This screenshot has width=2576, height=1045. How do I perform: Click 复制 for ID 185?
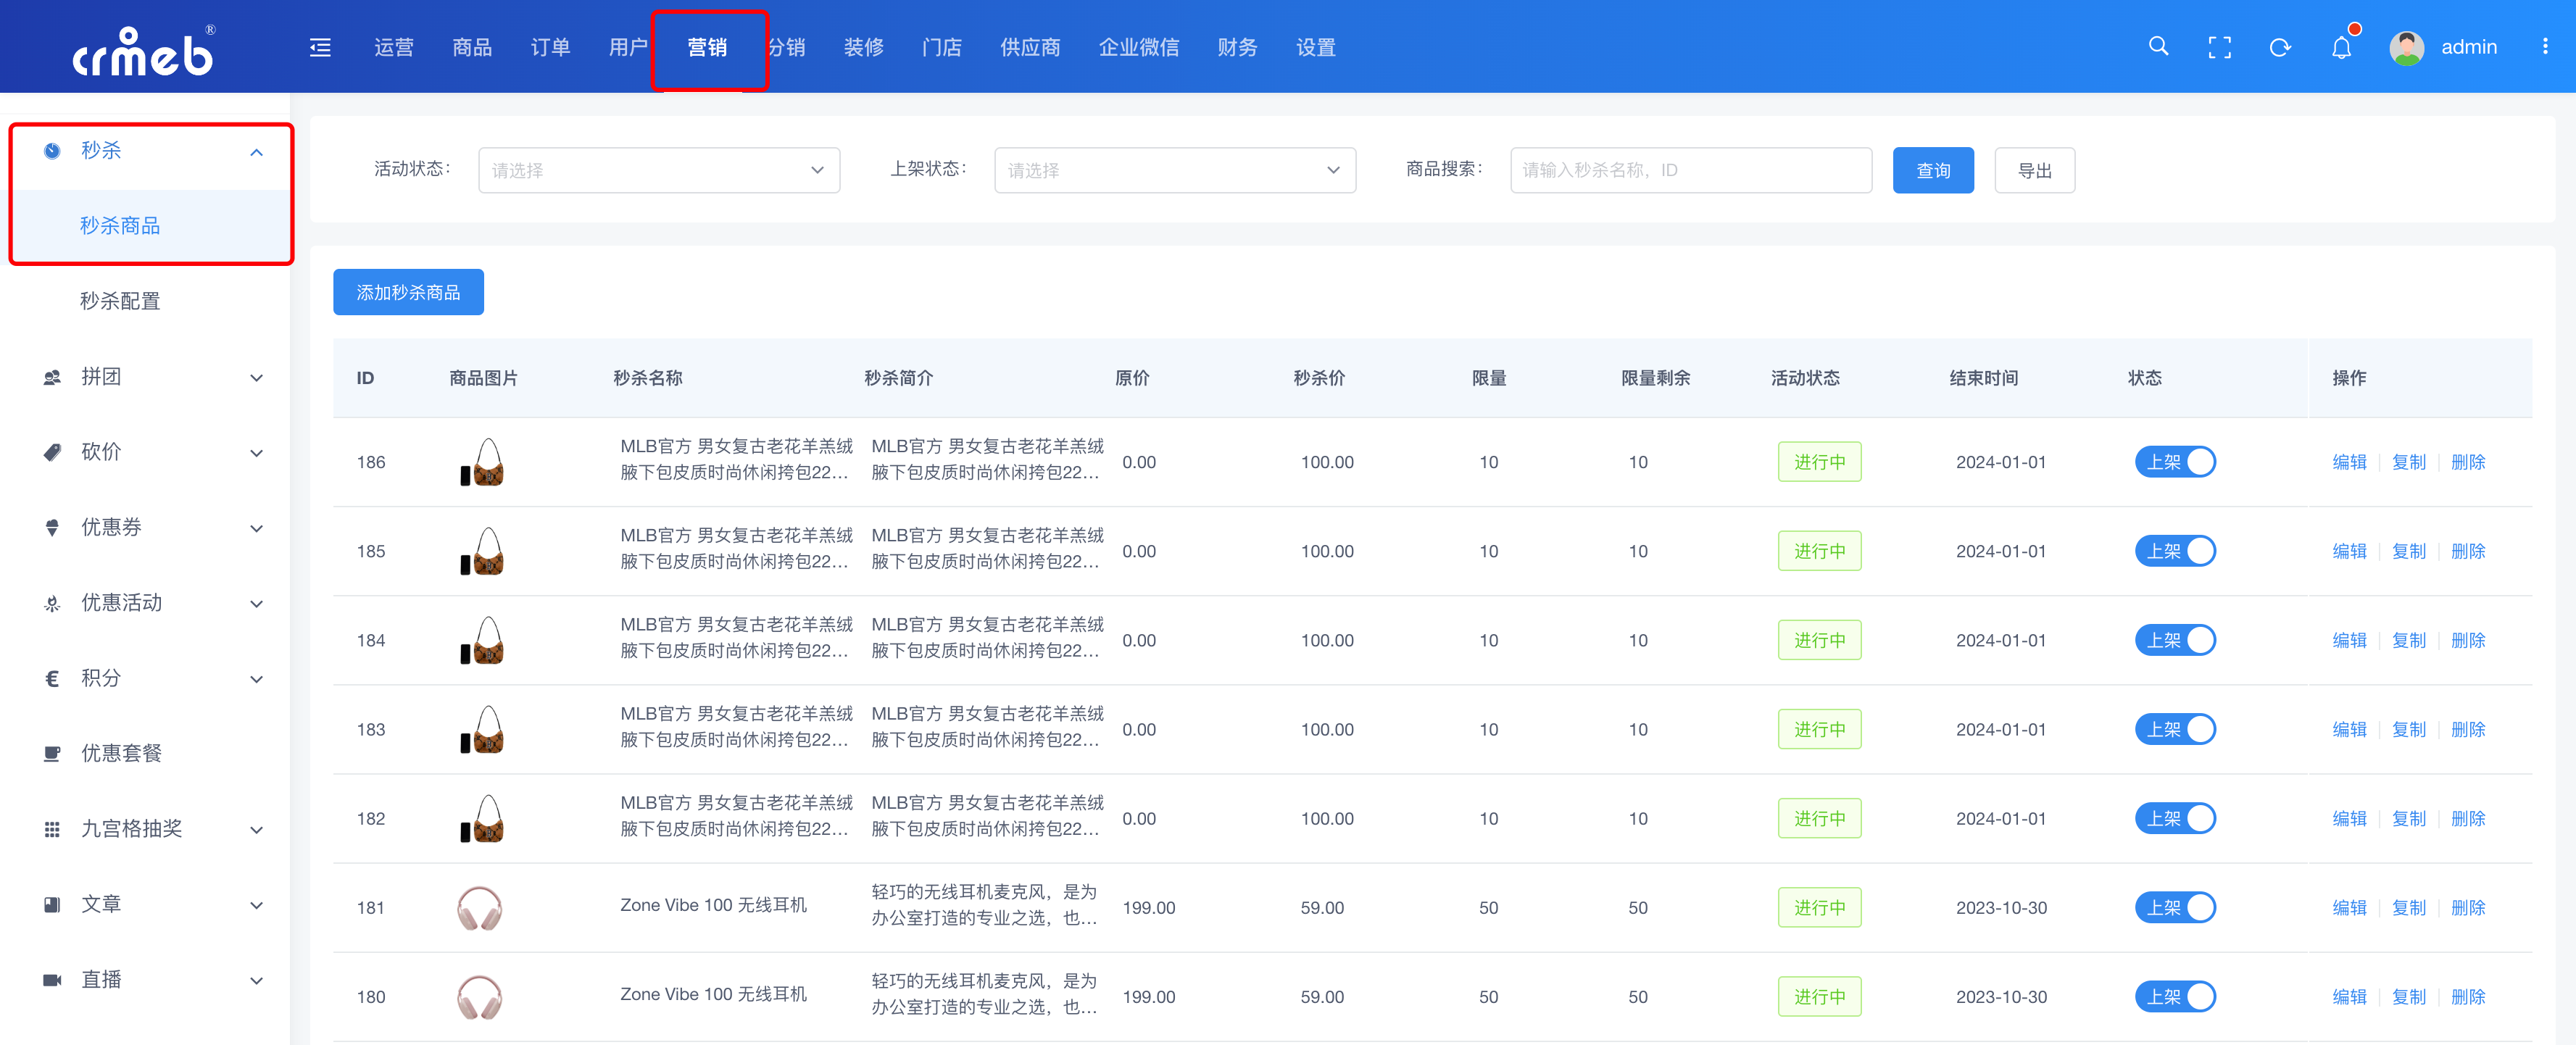[2408, 551]
